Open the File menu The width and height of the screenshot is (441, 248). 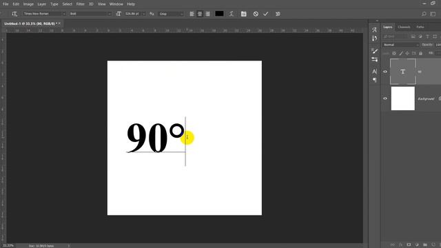pyautogui.click(x=6, y=4)
